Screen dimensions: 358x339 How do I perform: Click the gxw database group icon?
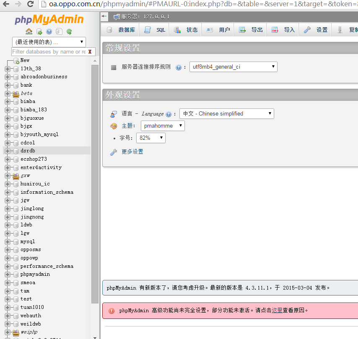(16, 176)
